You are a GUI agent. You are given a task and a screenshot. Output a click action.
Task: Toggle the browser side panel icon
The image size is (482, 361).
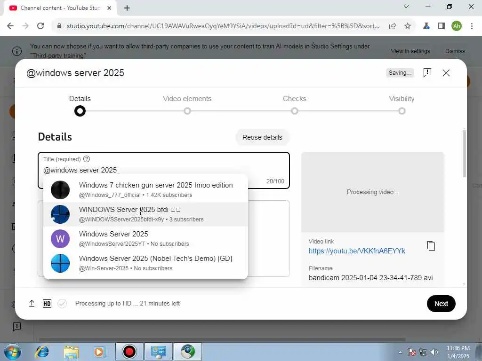point(442,26)
